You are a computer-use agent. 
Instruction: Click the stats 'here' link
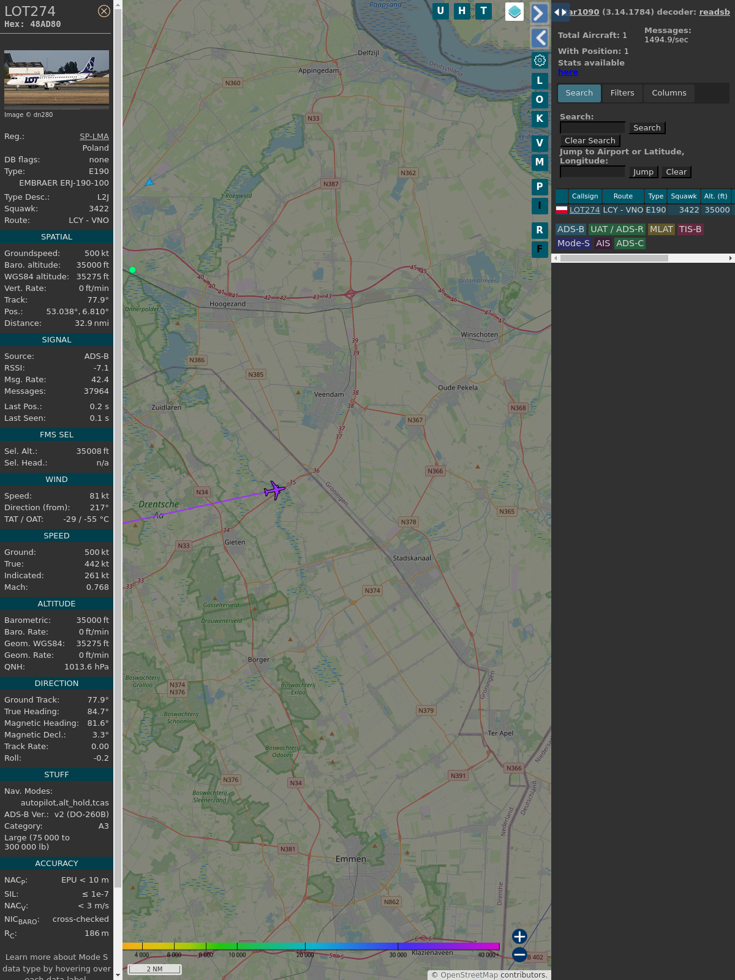point(568,72)
